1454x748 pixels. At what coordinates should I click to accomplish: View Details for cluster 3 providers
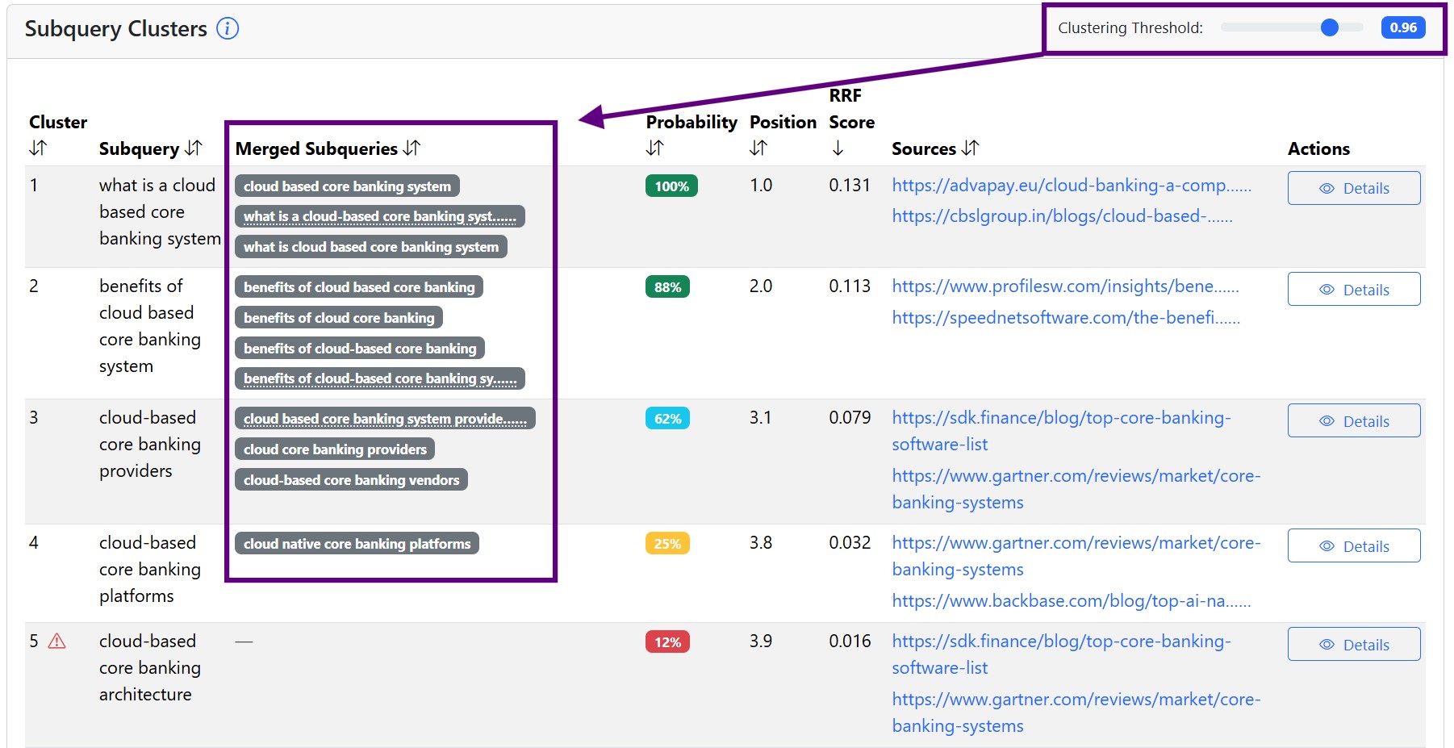click(1353, 421)
